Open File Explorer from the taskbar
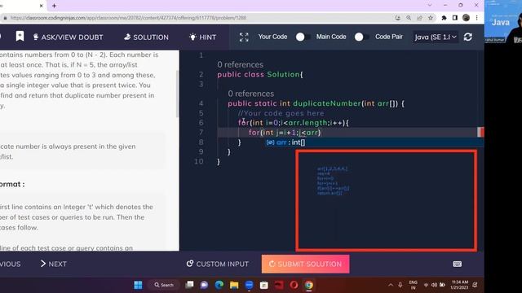Screen dimensions: 522x293 [234, 285]
